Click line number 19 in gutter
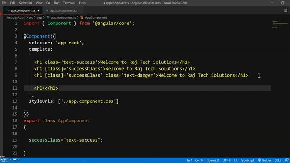 (14, 140)
